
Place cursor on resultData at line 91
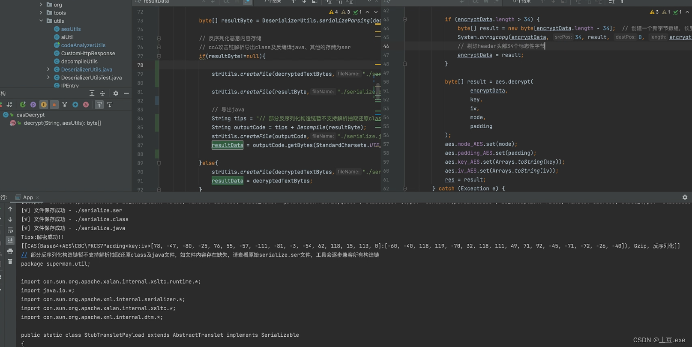[x=228, y=181]
